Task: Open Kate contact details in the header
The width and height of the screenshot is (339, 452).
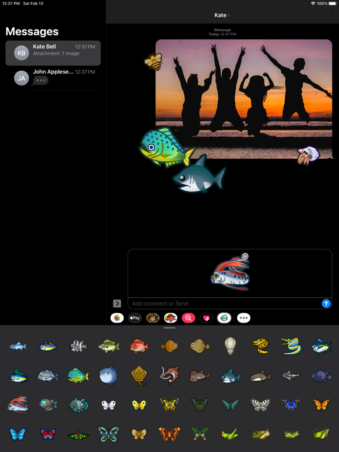Action: pyautogui.click(x=222, y=15)
